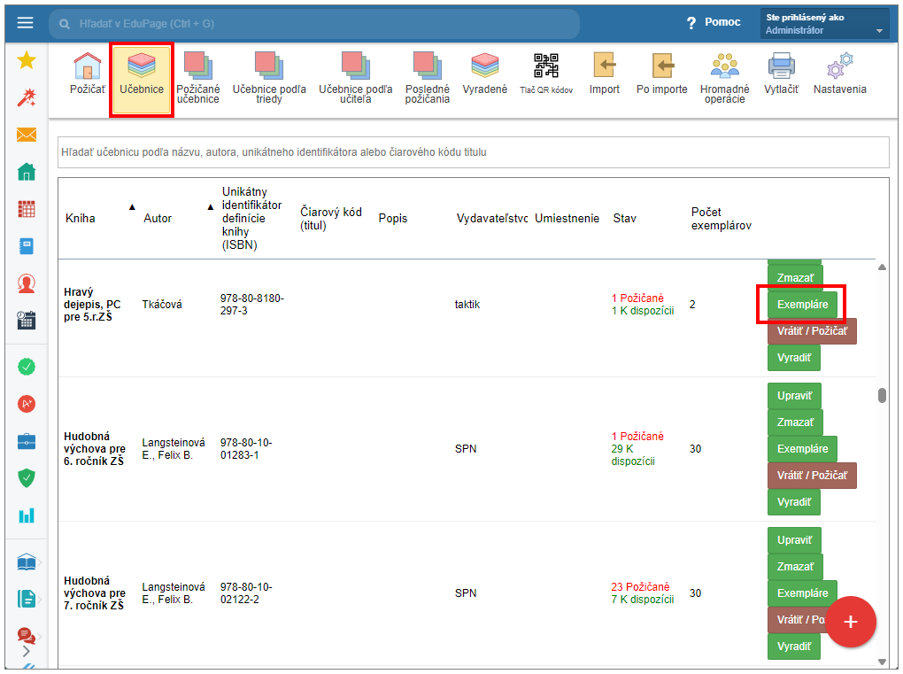Open the hamburger menu
903x674 pixels.
pyautogui.click(x=25, y=23)
